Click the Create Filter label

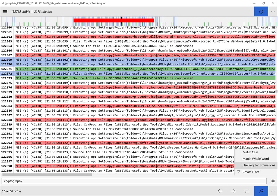251,172
